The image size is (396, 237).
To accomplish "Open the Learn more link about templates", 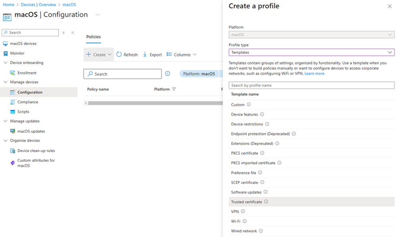I will point(314,73).
